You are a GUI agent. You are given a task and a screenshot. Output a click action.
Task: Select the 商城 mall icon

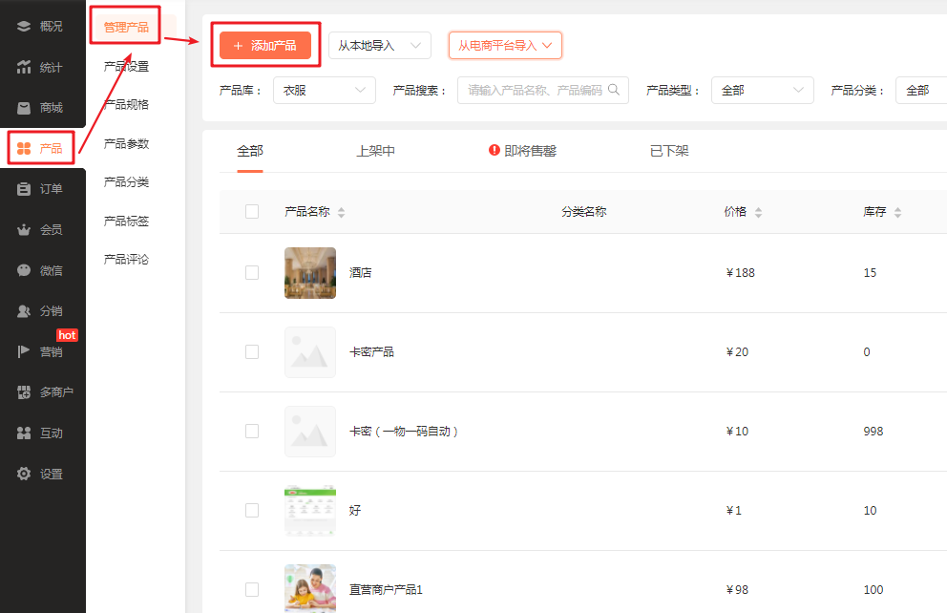tap(24, 108)
